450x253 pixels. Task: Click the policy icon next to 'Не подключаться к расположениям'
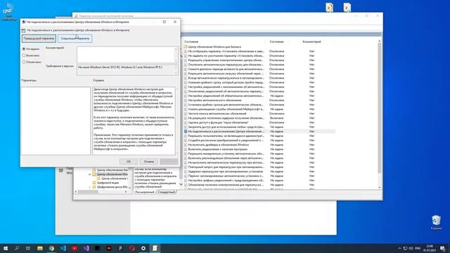[x=186, y=131]
